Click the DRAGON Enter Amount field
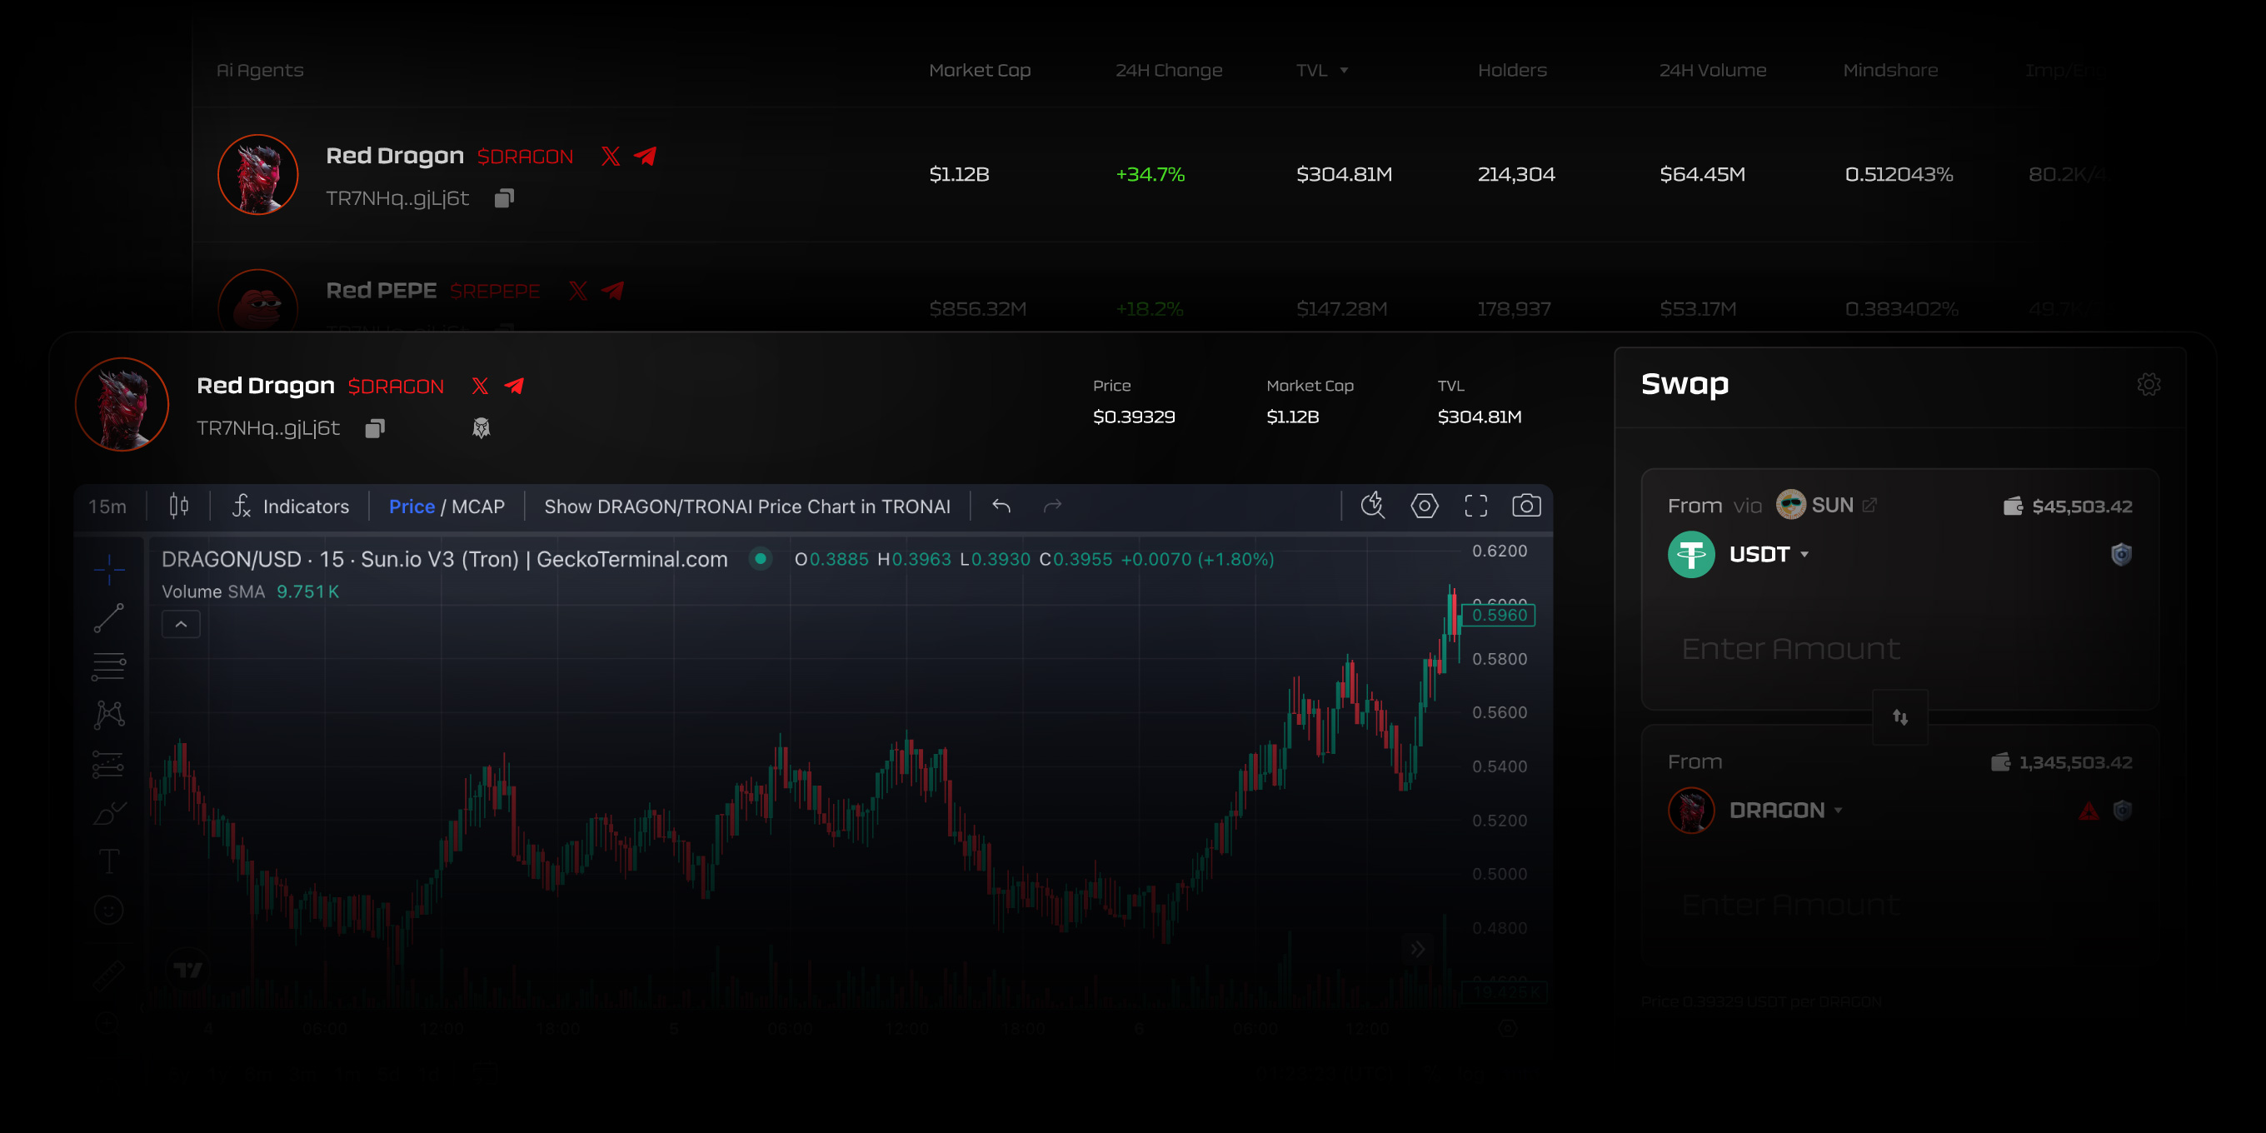Viewport: 2266px width, 1133px height. click(x=1790, y=904)
